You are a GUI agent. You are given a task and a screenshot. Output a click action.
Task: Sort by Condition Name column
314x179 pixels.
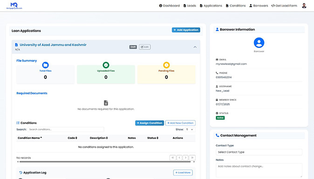[x=30, y=138]
